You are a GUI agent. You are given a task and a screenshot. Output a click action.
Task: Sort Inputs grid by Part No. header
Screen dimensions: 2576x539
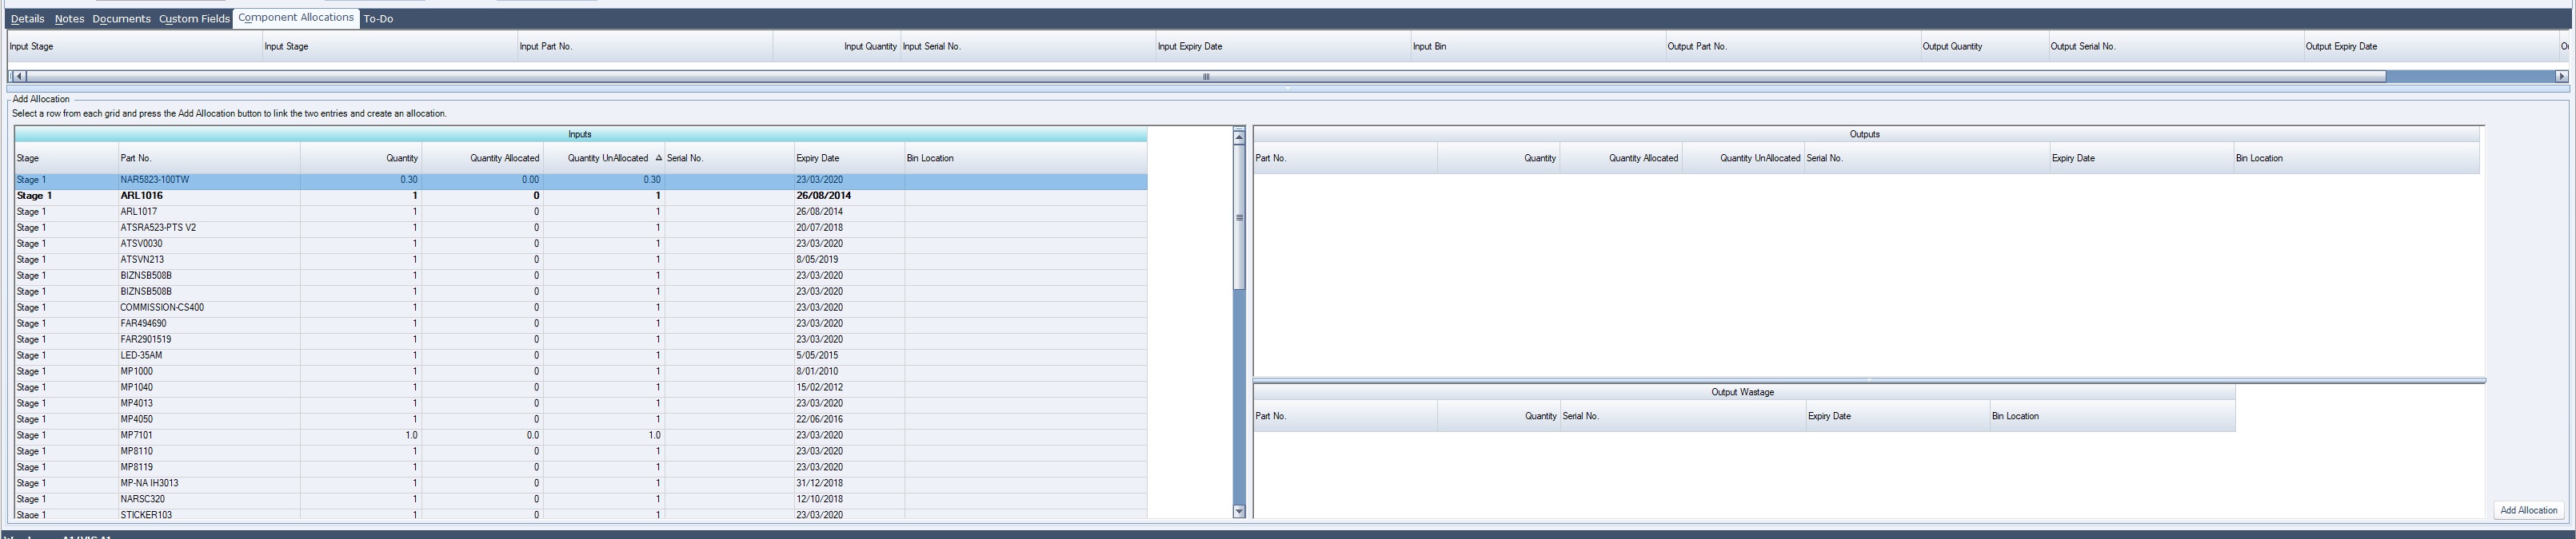click(208, 159)
